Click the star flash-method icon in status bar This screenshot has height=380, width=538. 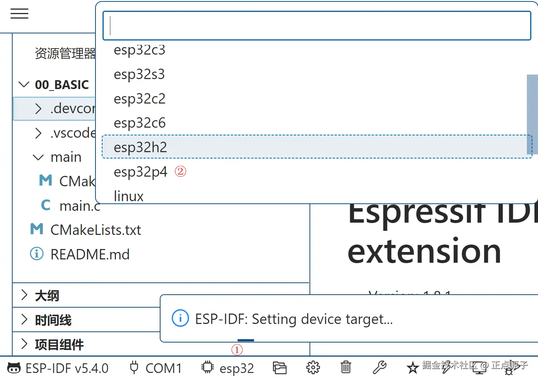[x=412, y=368]
